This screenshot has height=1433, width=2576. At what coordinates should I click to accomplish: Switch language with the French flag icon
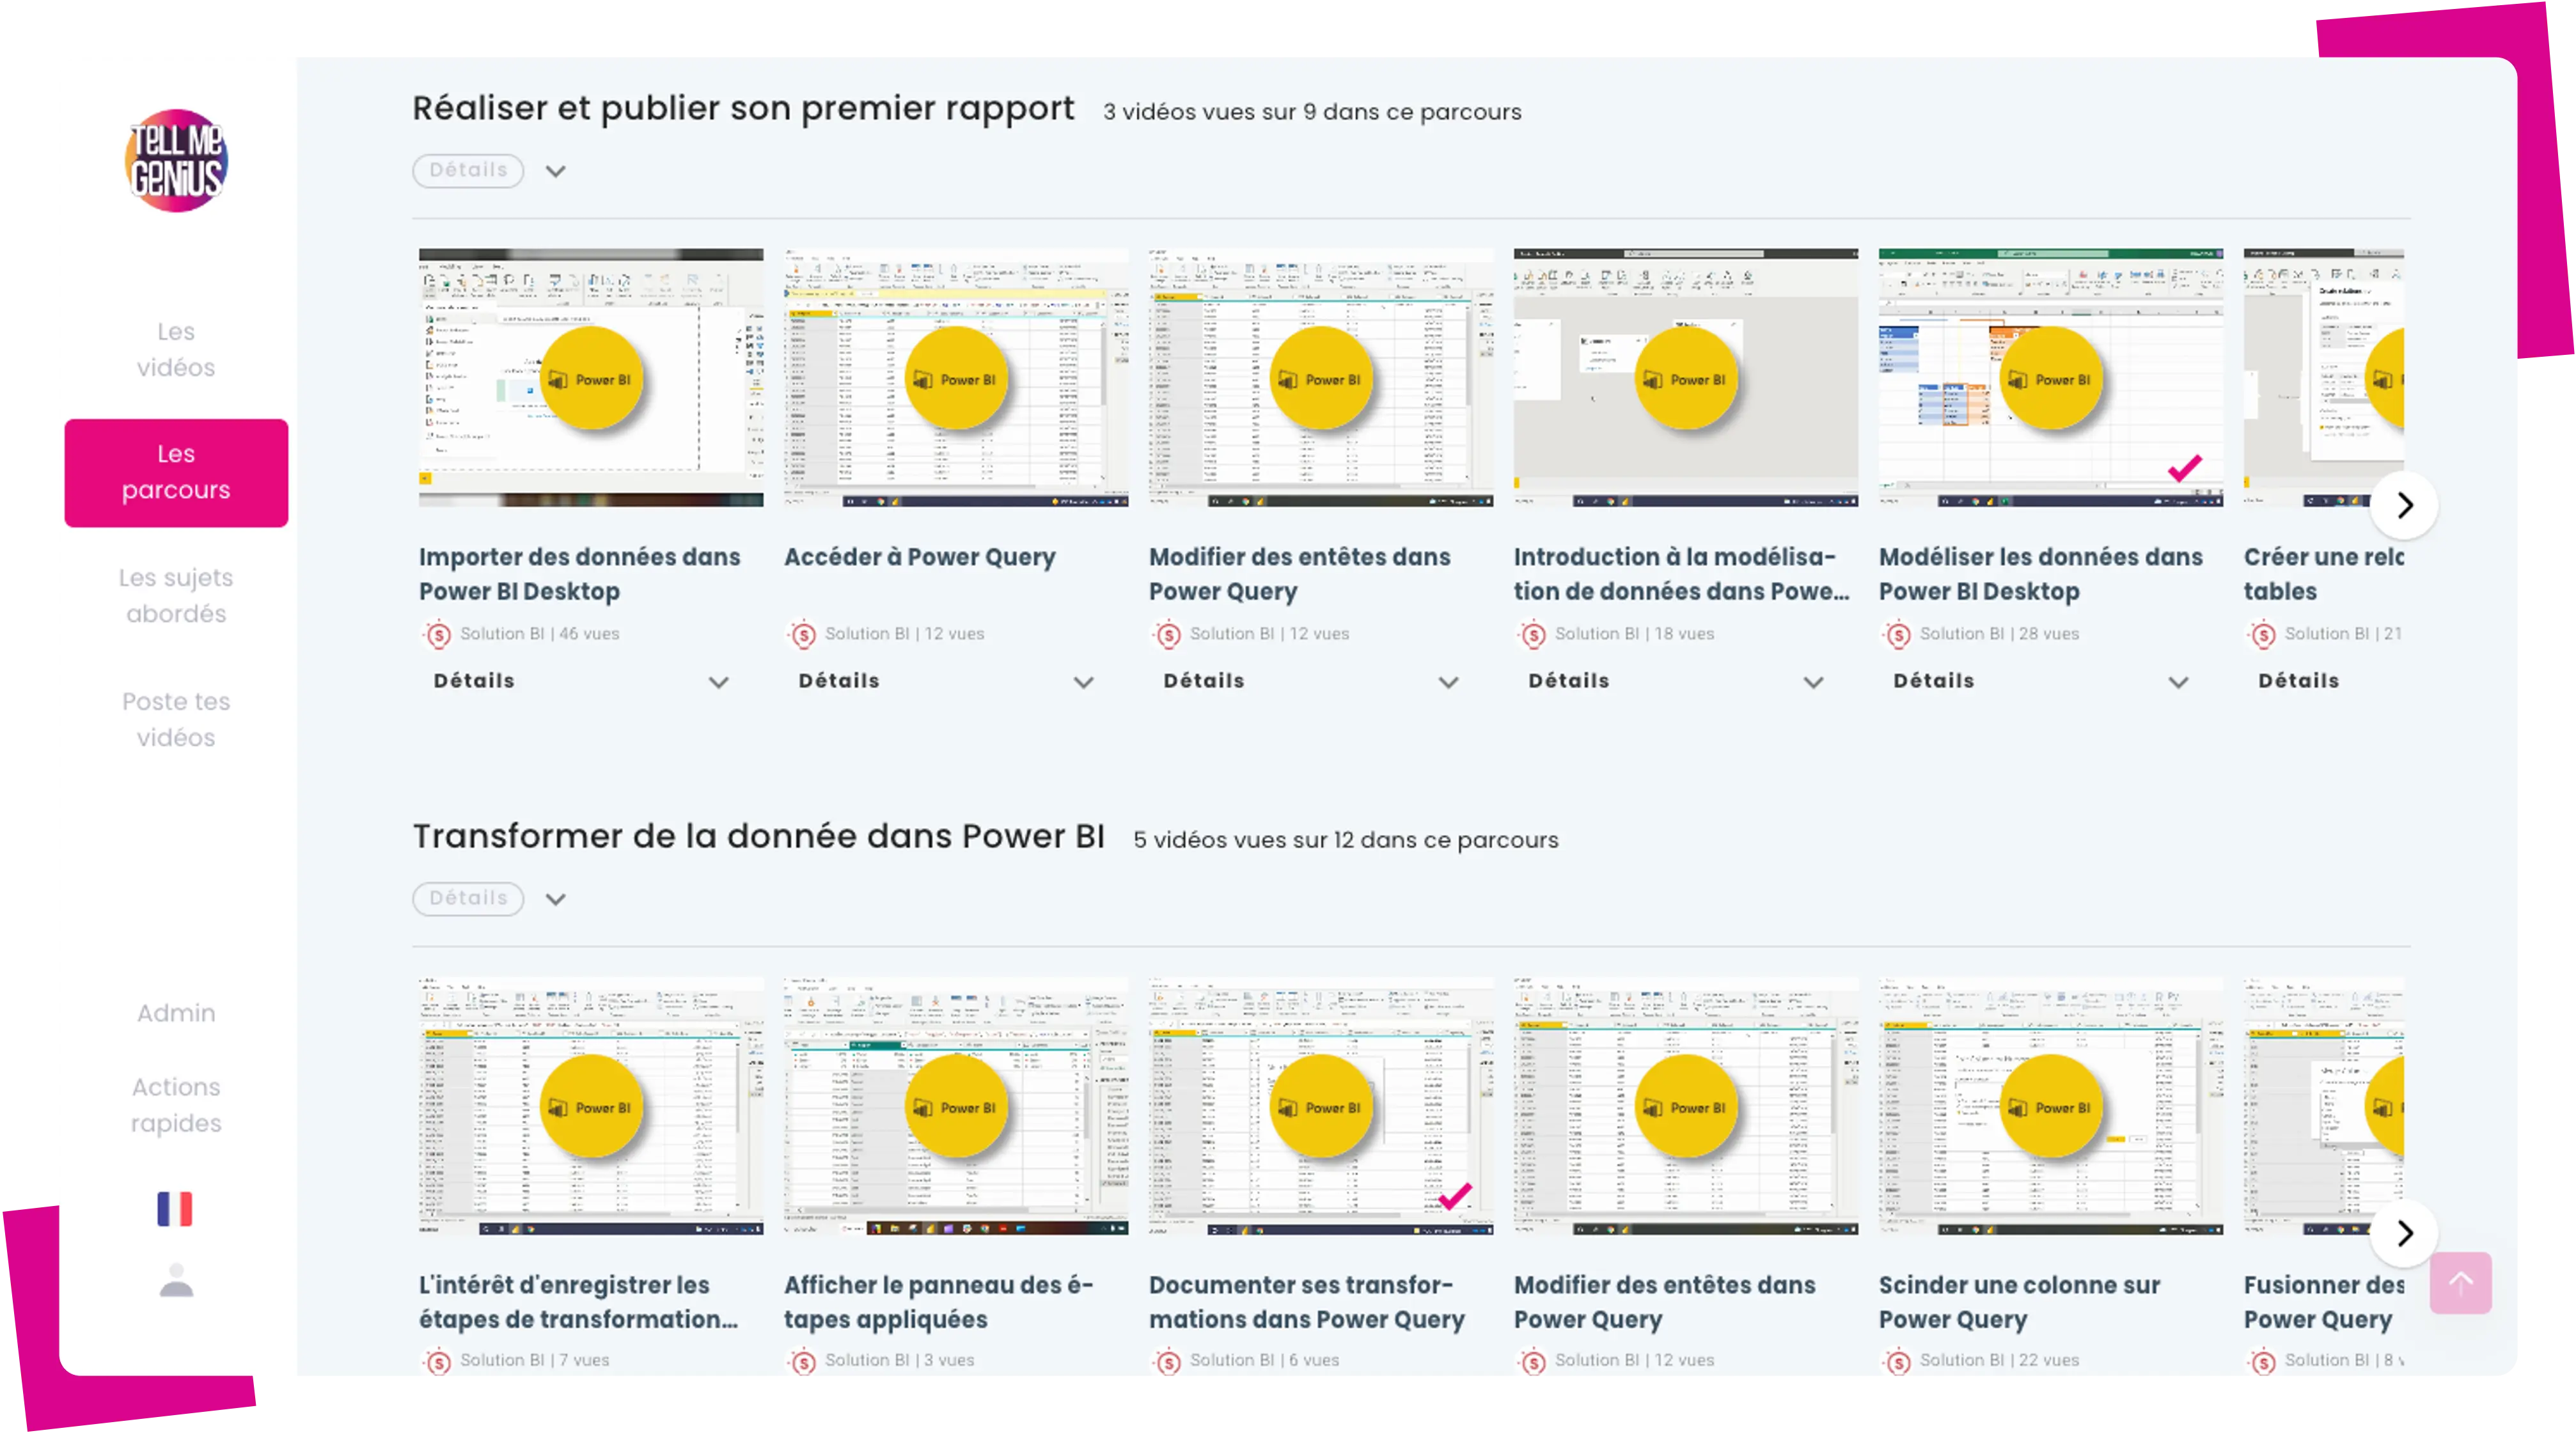(x=175, y=1208)
